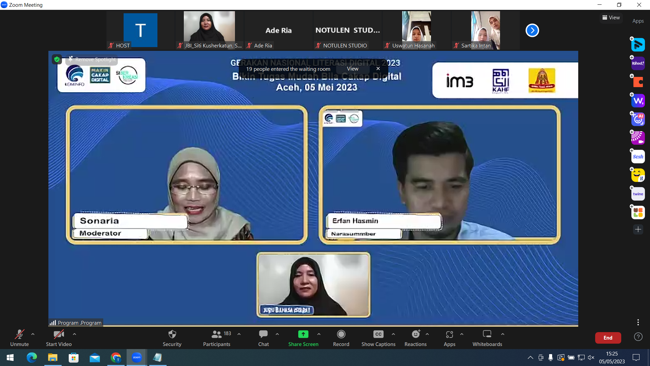Screen dimensions: 650x366
Task: Click the red End meeting button
Action: click(x=608, y=338)
